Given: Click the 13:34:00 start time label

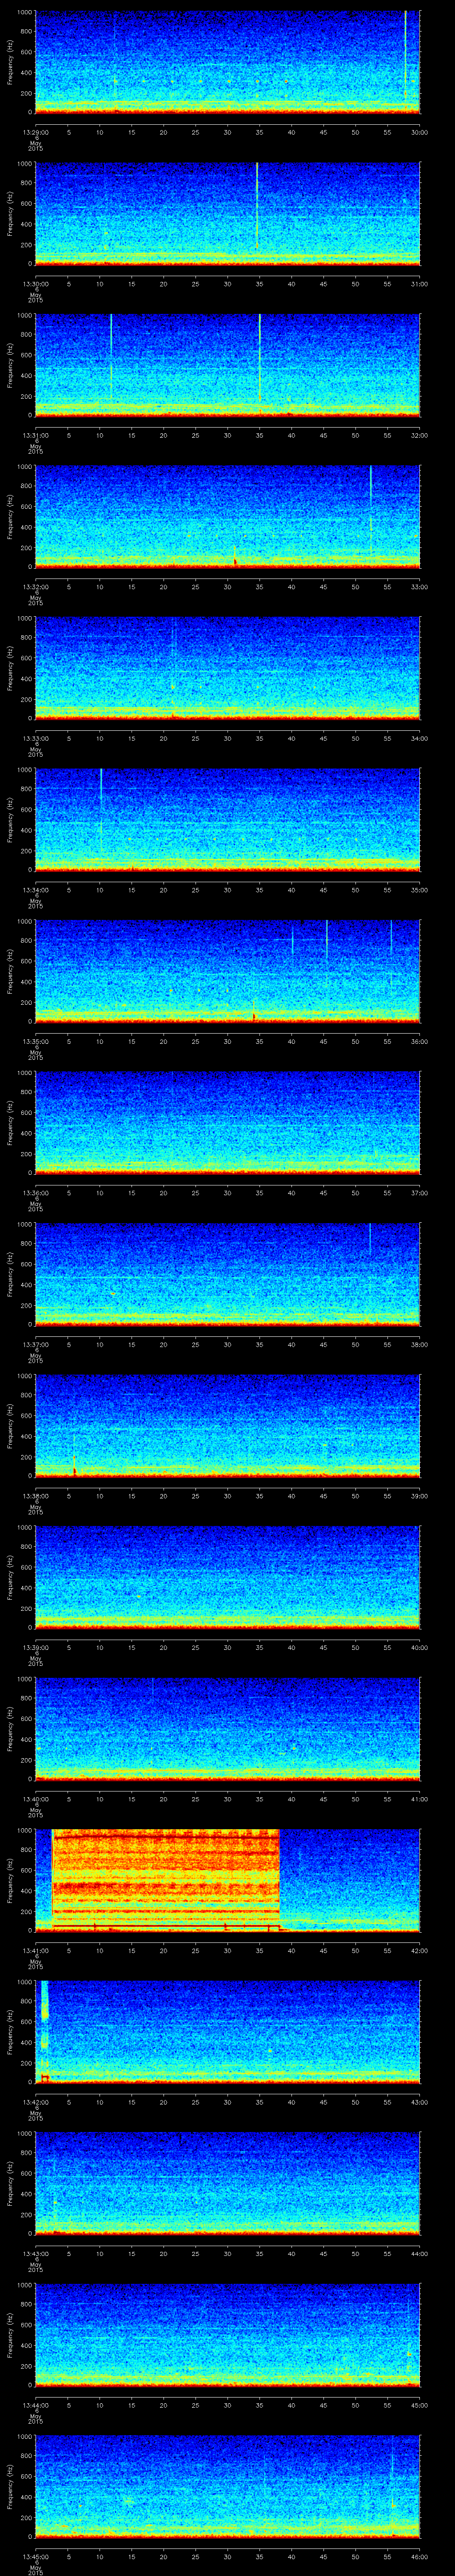Looking at the screenshot, I should pos(35,890).
